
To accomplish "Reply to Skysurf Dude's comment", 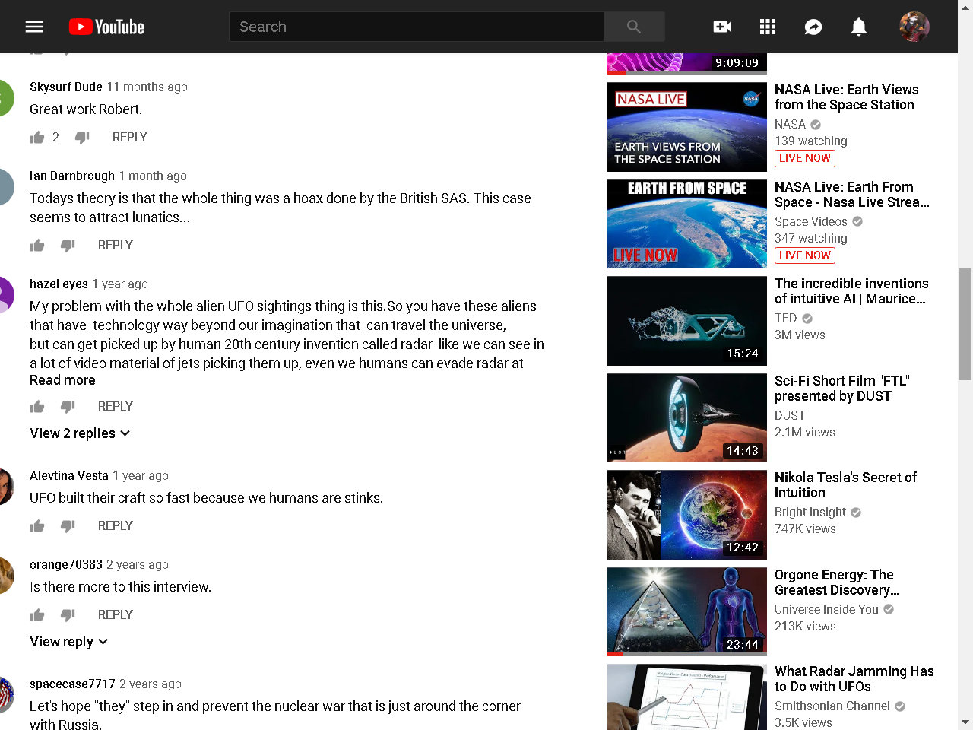I will click(129, 137).
